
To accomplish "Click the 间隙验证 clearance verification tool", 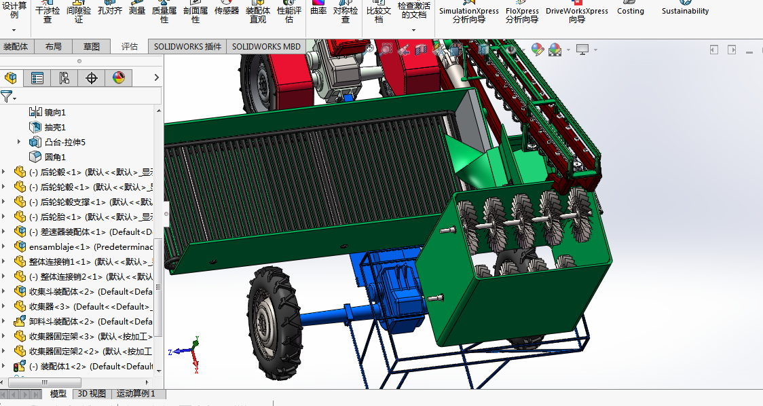I will (79, 13).
